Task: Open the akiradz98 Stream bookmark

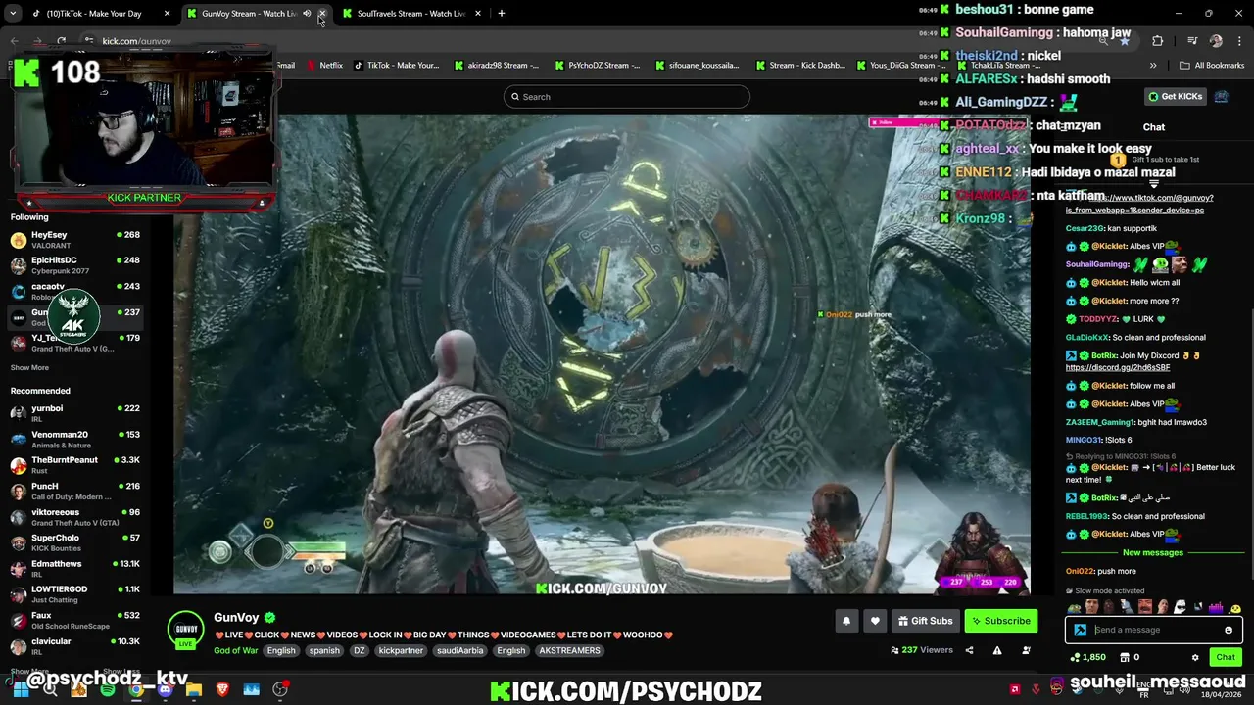Action: (497, 66)
